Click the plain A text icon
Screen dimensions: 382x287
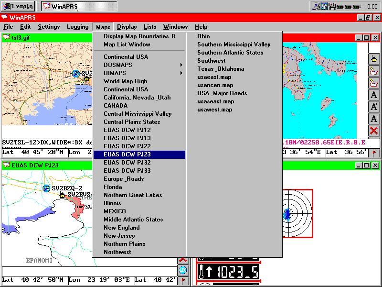(374, 95)
